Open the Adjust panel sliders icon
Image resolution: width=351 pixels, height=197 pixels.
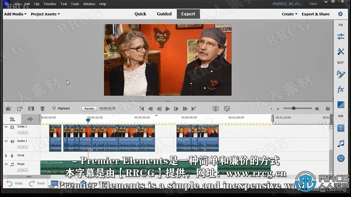click(341, 37)
